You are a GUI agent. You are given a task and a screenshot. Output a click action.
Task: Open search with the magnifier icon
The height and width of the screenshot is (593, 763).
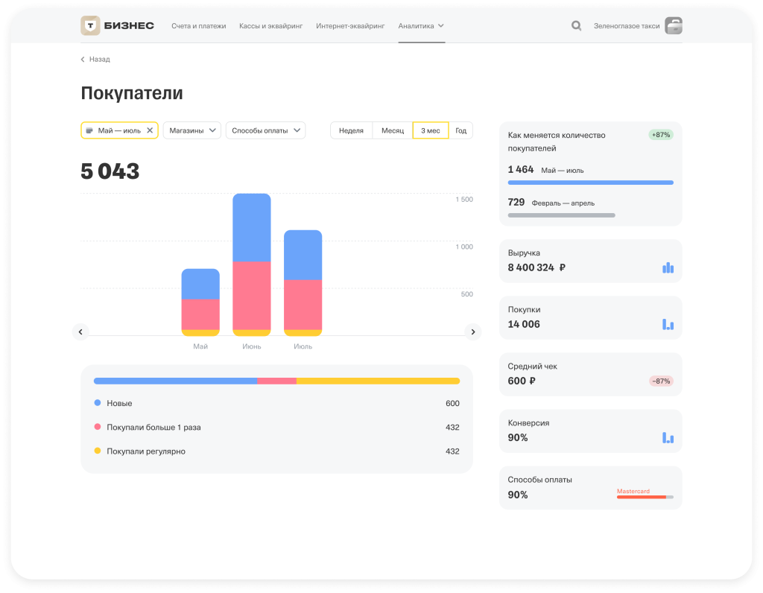coord(576,26)
